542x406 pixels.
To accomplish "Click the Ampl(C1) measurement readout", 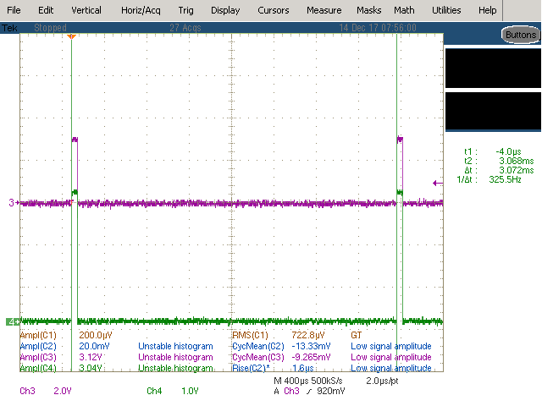I will pyautogui.click(x=66, y=335).
